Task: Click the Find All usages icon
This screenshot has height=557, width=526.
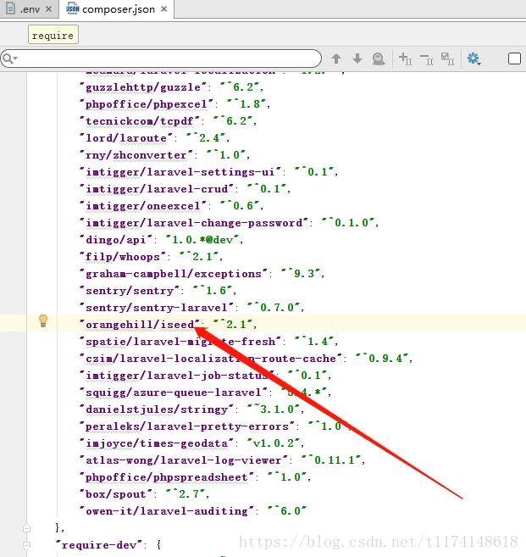Action: tap(379, 58)
